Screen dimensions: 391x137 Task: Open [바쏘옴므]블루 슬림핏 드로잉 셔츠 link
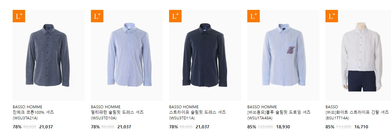coord(279,112)
